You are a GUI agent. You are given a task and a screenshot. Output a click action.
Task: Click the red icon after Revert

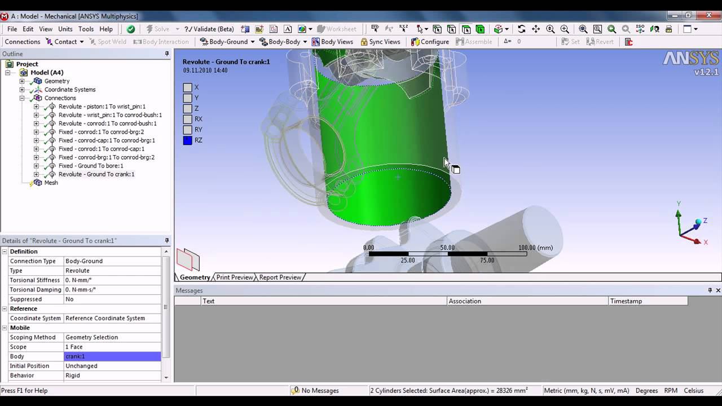pyautogui.click(x=628, y=42)
